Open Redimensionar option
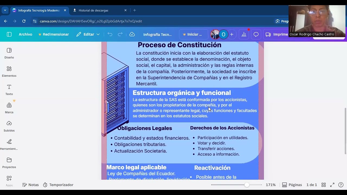The image size is (347, 195). pos(53,34)
